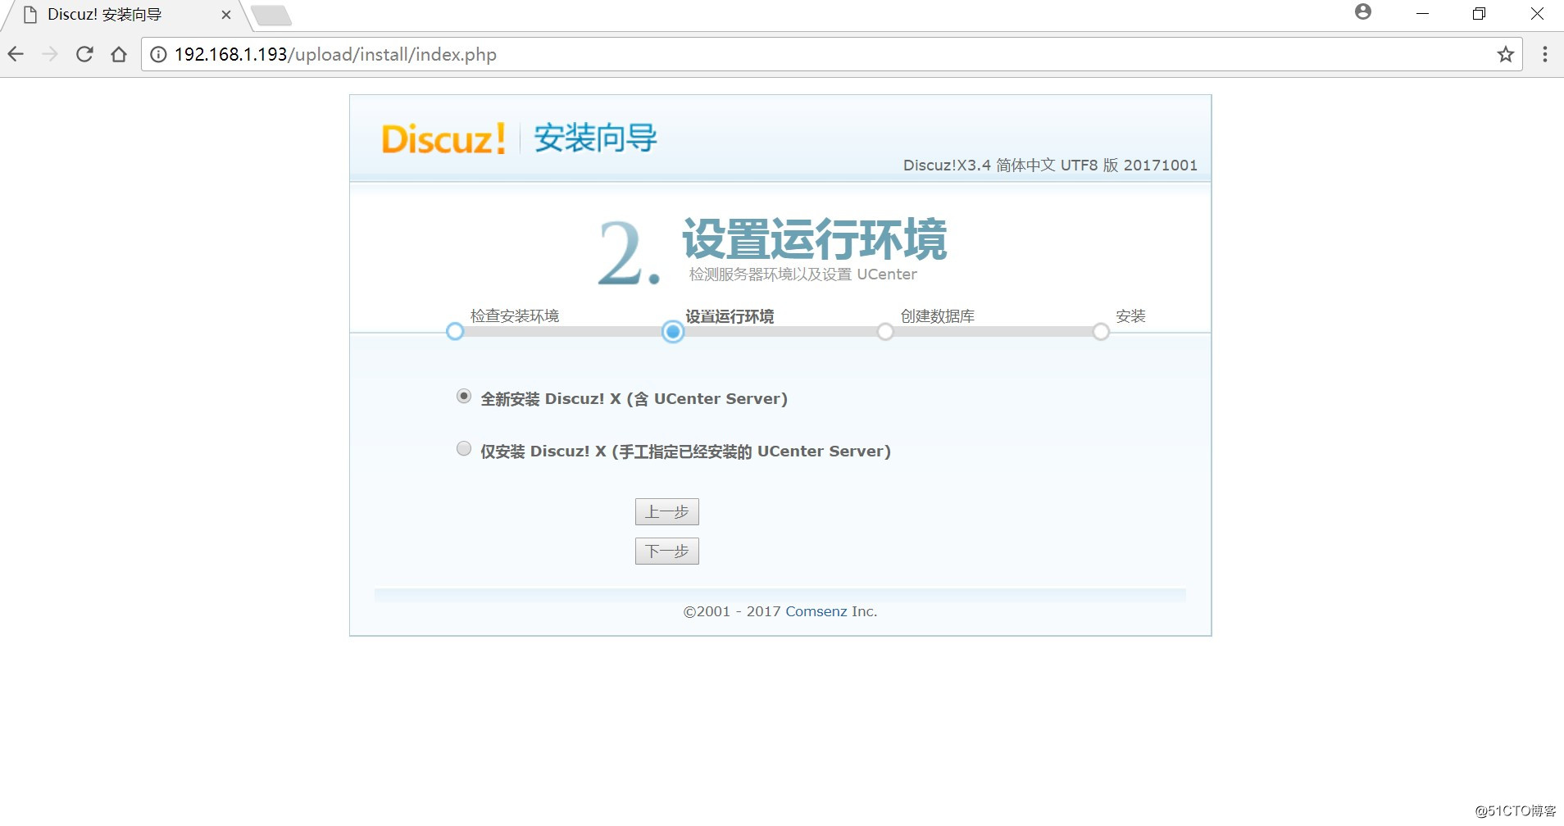Close the Discuz! 安装向导 tab

(226, 15)
